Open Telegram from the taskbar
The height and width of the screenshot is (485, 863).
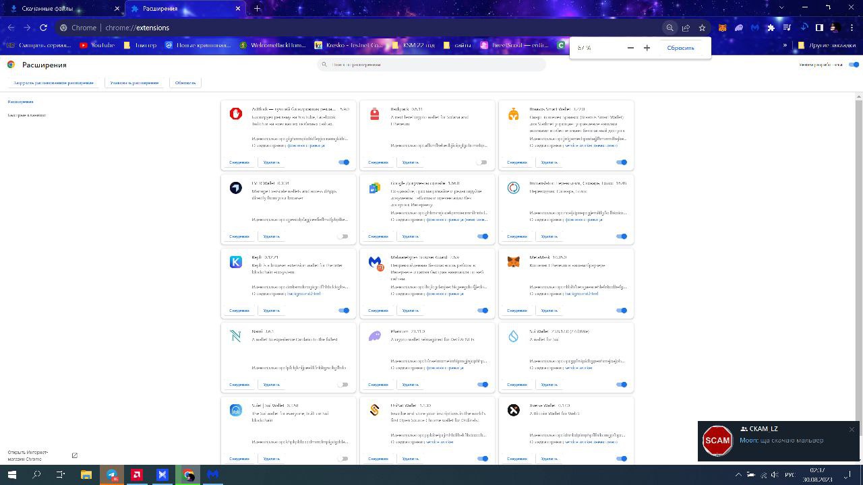point(111,474)
